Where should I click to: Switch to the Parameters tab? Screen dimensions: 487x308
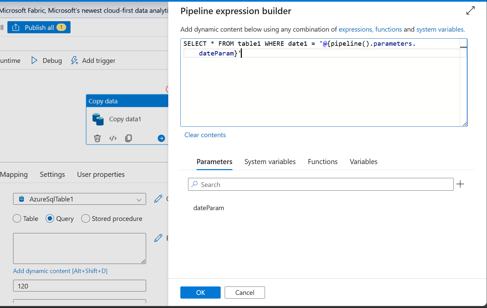pyautogui.click(x=214, y=162)
